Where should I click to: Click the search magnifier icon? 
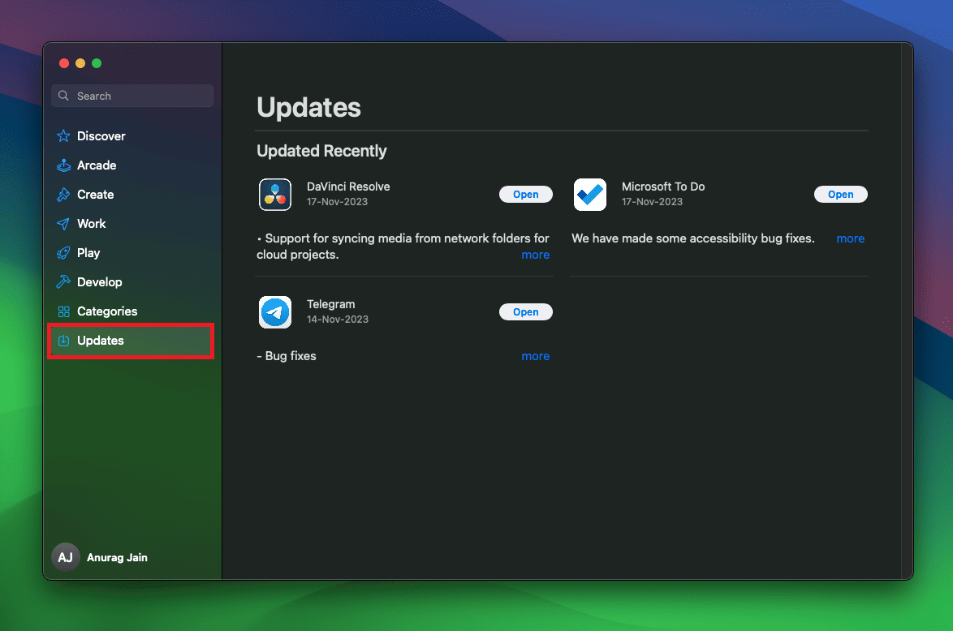coord(63,96)
